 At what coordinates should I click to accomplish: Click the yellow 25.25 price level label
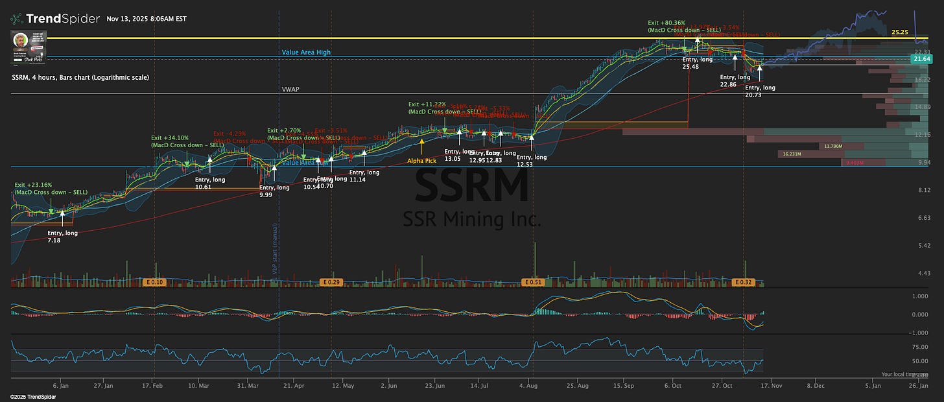click(x=899, y=32)
